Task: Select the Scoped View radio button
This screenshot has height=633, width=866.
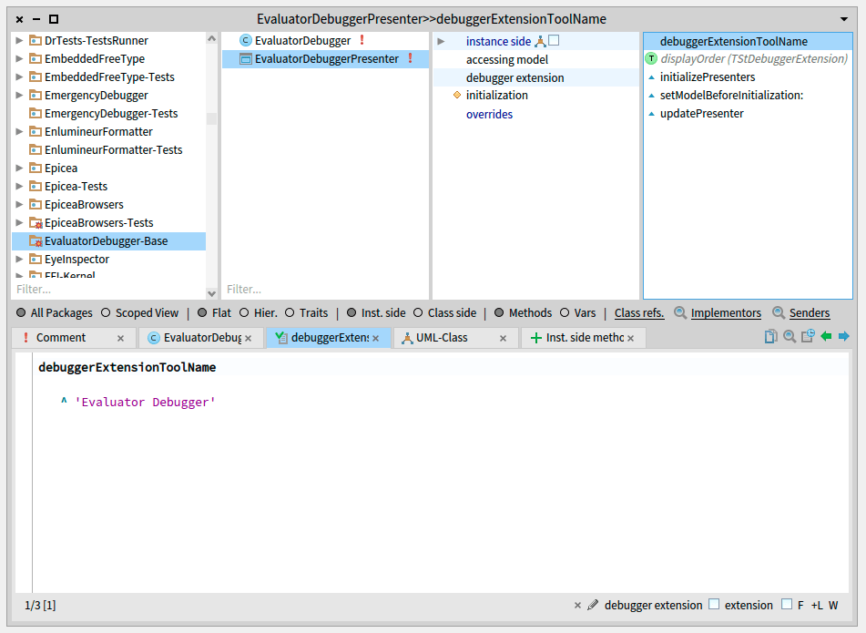Action: click(x=107, y=313)
